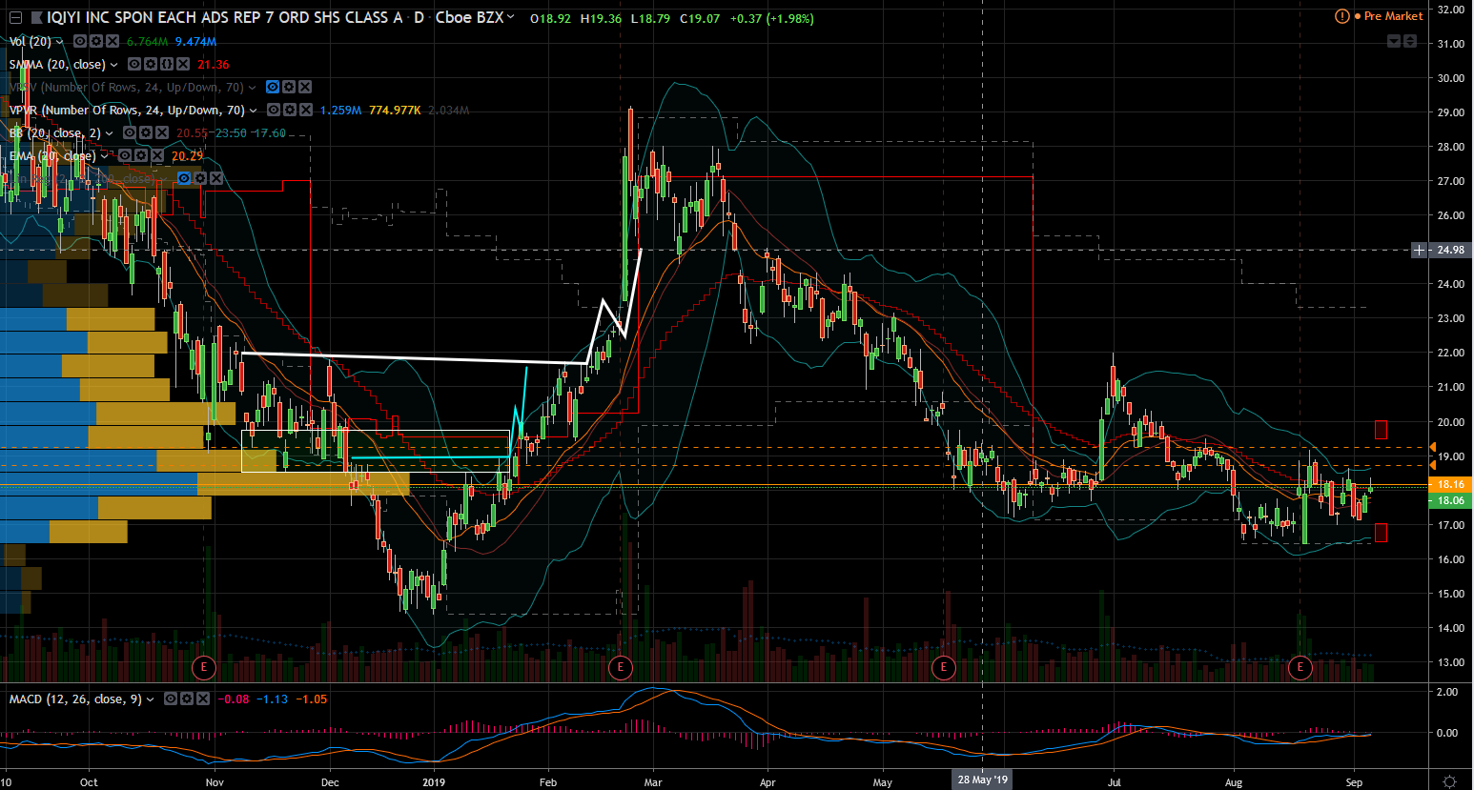
Task: Toggle visibility of MACD indicator
Action: [170, 699]
